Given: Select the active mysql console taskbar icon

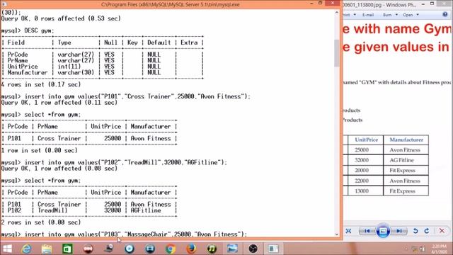Looking at the screenshot, I should pyautogui.click(x=273, y=249).
